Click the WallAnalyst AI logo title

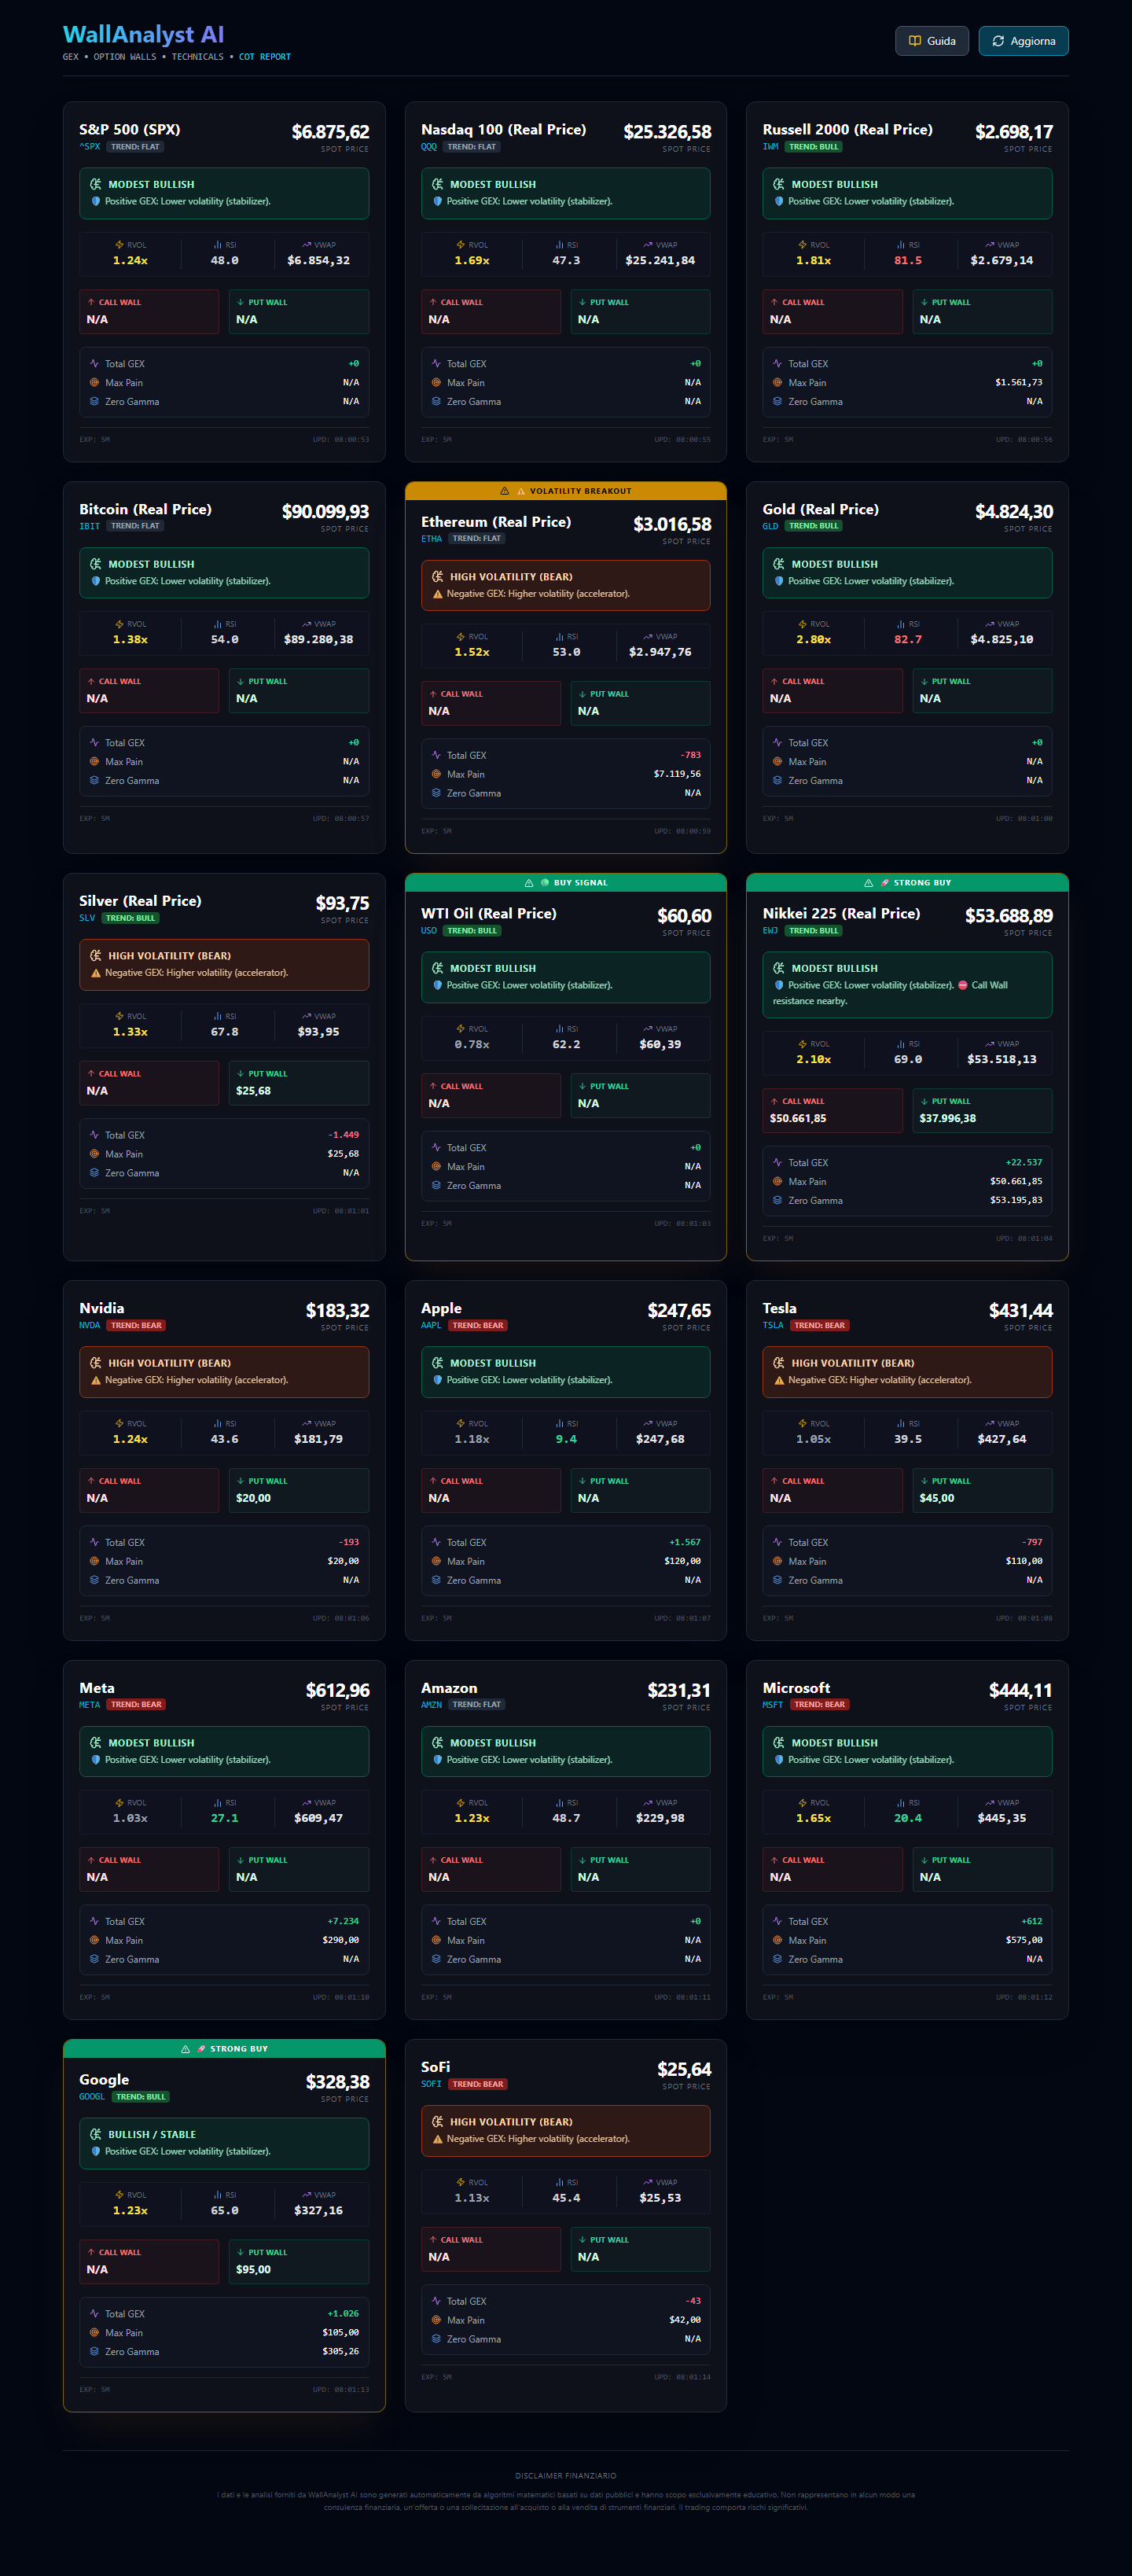point(143,35)
